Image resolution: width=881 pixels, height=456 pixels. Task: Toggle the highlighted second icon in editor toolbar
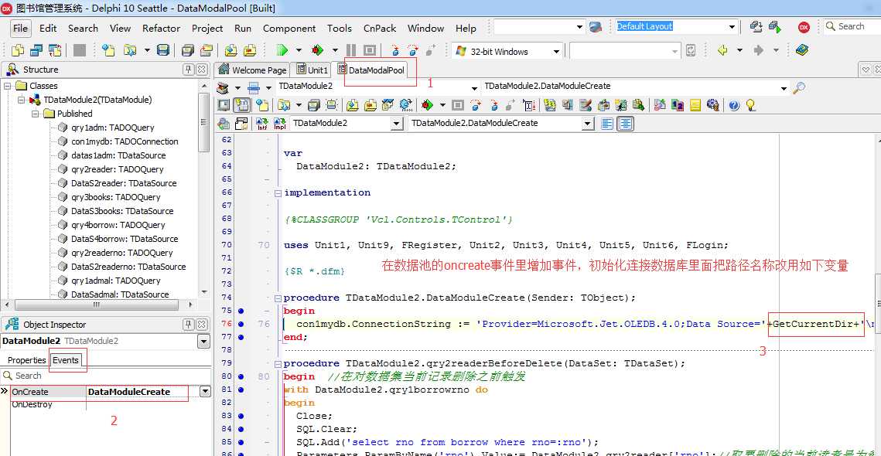242,105
